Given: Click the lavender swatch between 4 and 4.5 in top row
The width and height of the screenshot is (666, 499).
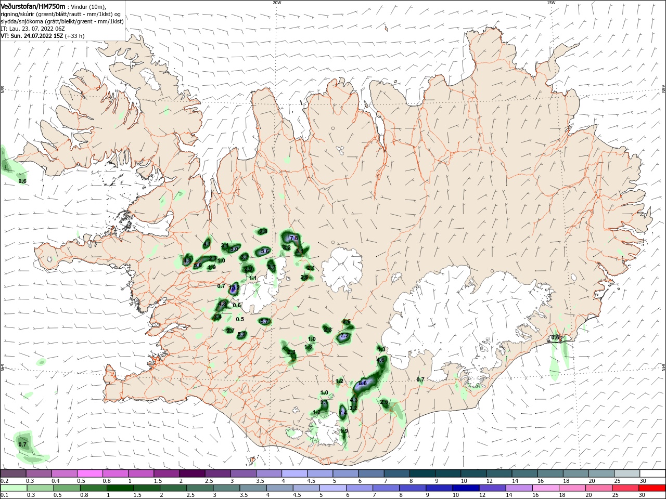Looking at the screenshot, I should pyautogui.click(x=294, y=473).
